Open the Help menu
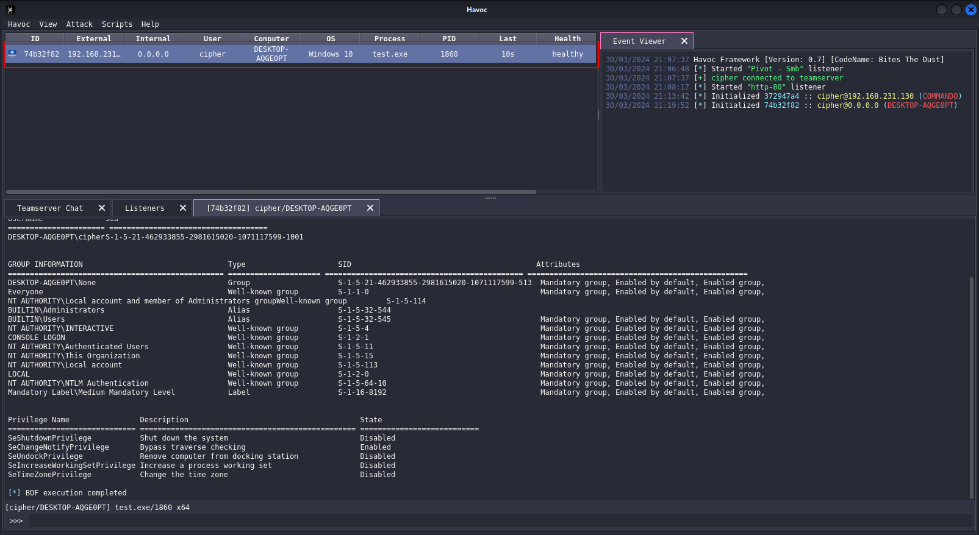The height and width of the screenshot is (535, 979). (150, 24)
